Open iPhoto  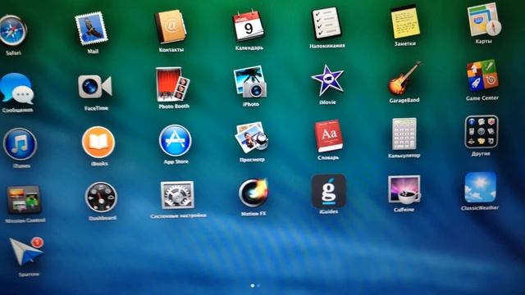point(250,82)
